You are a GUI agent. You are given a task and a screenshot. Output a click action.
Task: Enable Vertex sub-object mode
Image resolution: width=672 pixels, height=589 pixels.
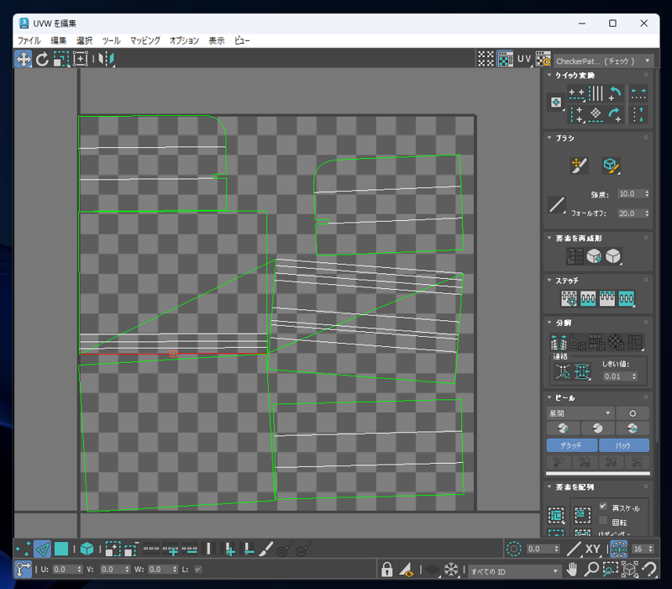point(23,549)
